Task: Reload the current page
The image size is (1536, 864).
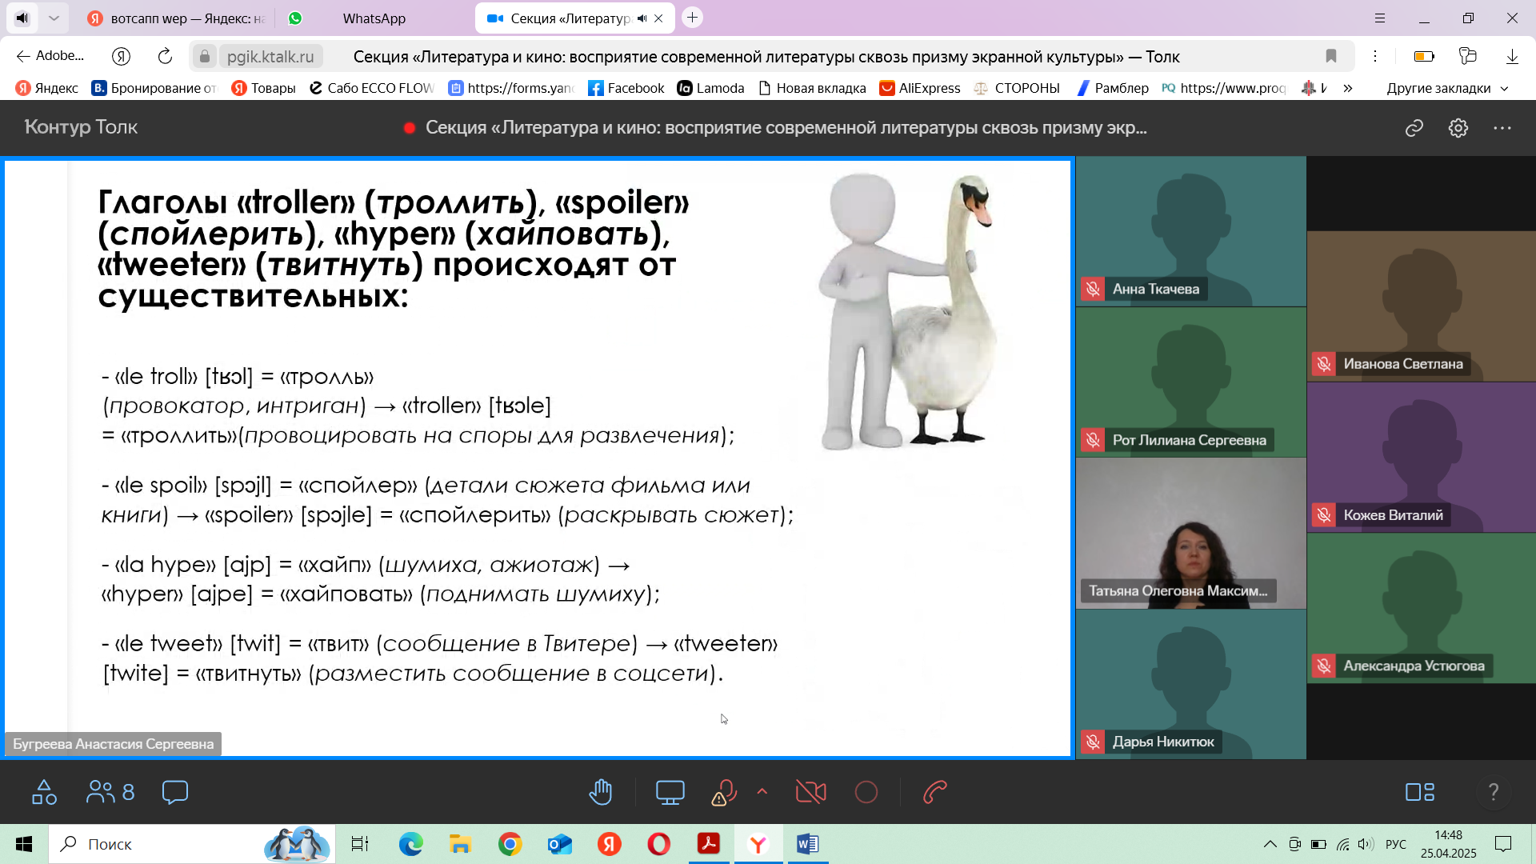Action: point(165,56)
